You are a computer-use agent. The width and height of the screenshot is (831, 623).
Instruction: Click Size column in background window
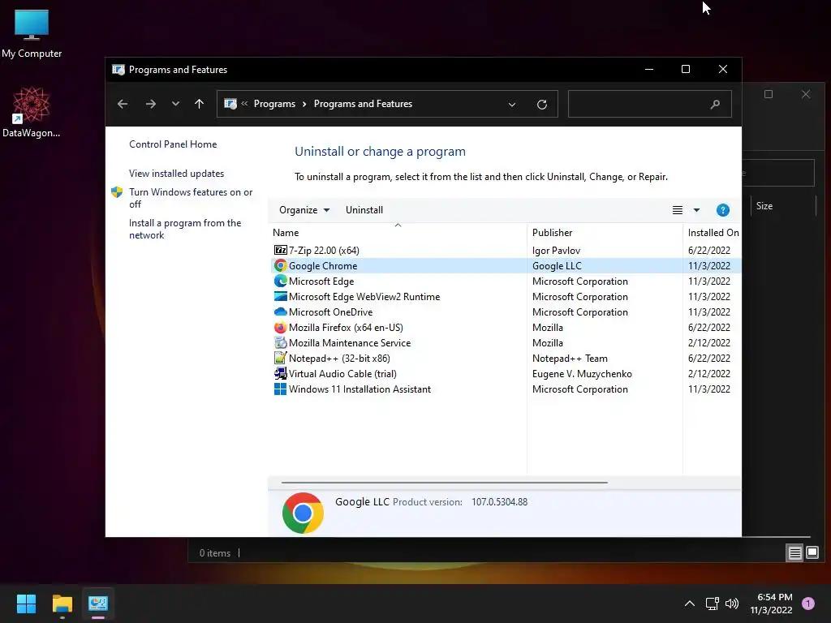764,206
